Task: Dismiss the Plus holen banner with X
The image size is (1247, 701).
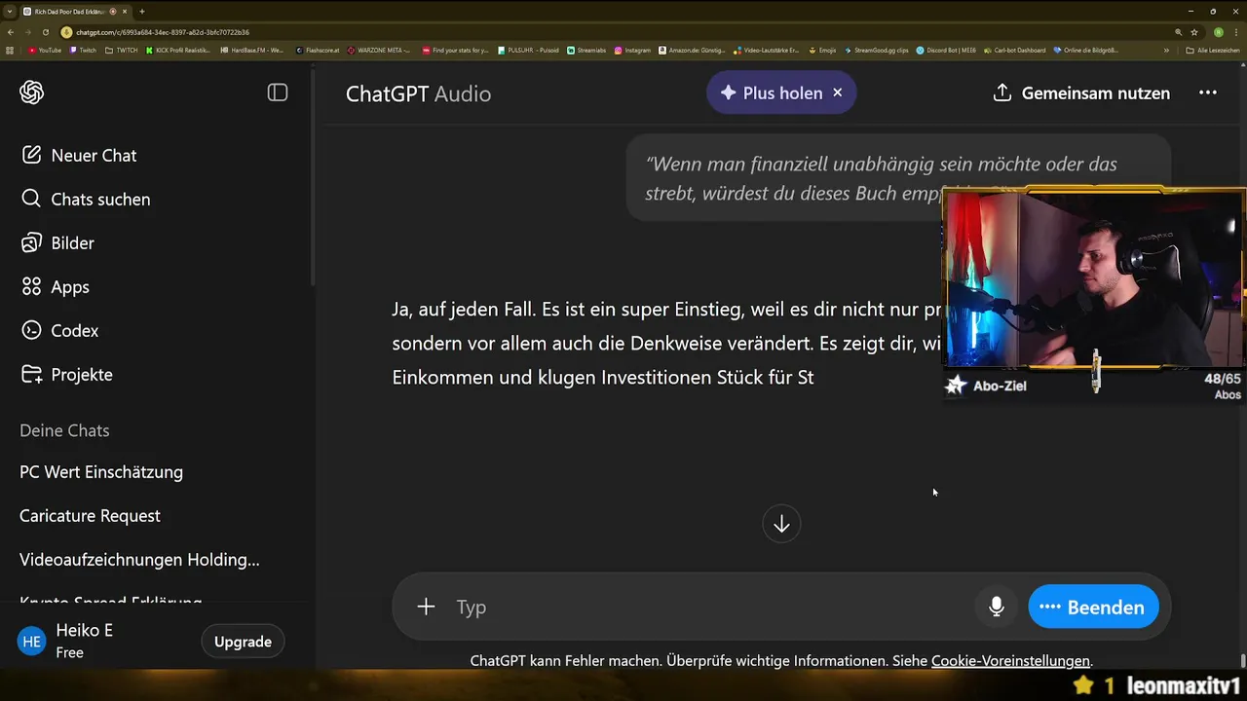Action: pos(837,92)
